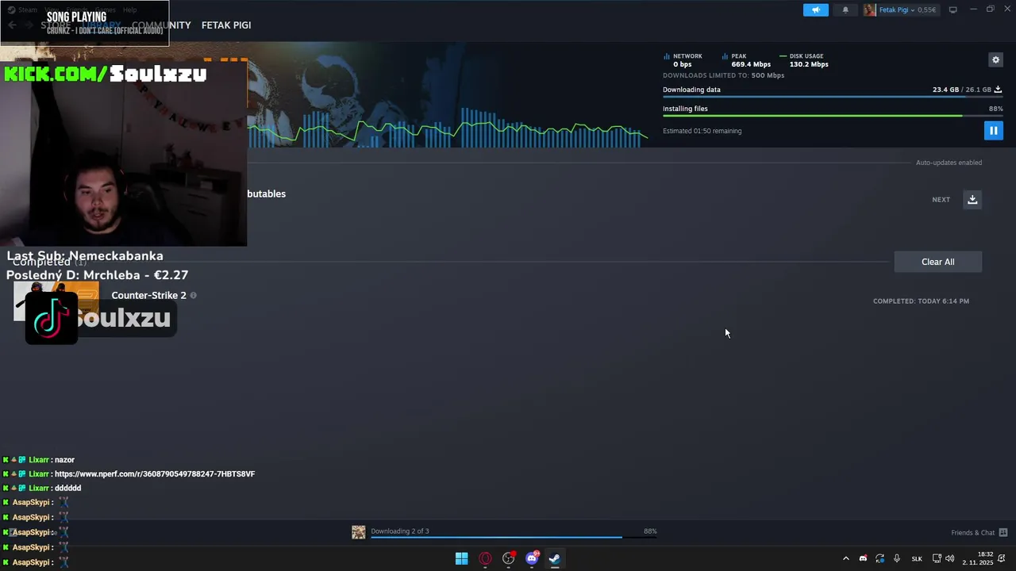Click the downloading game thumbnail in bottom bar

[359, 532]
